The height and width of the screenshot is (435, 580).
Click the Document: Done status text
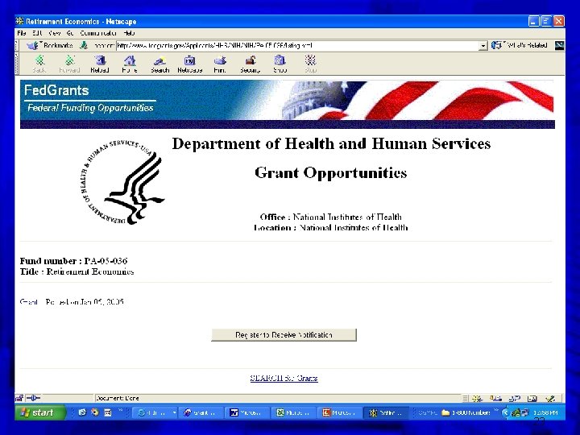pyautogui.click(x=118, y=399)
